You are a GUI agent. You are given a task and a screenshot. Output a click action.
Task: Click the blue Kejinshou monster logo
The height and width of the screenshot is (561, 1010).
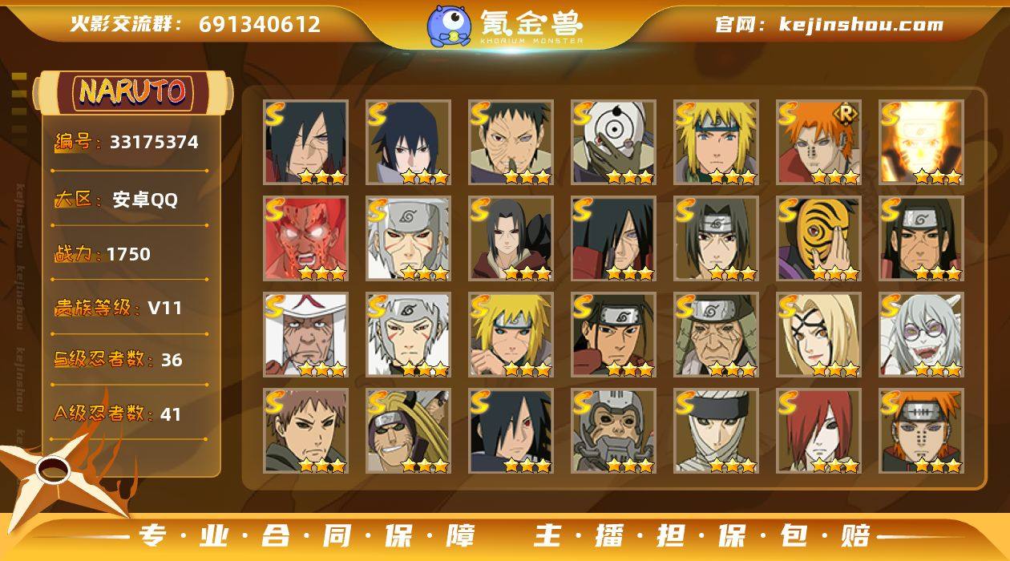coord(448,25)
